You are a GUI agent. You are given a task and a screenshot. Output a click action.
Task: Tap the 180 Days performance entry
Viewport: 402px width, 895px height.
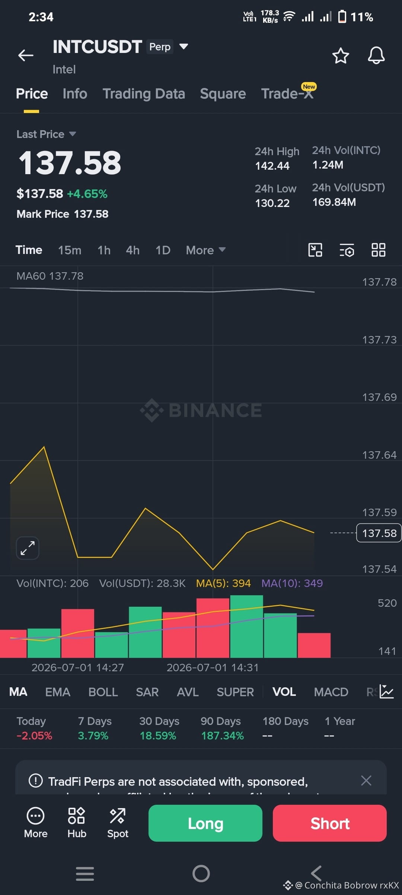(x=285, y=728)
